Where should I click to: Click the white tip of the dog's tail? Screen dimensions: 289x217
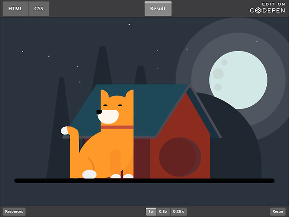[x=66, y=131]
